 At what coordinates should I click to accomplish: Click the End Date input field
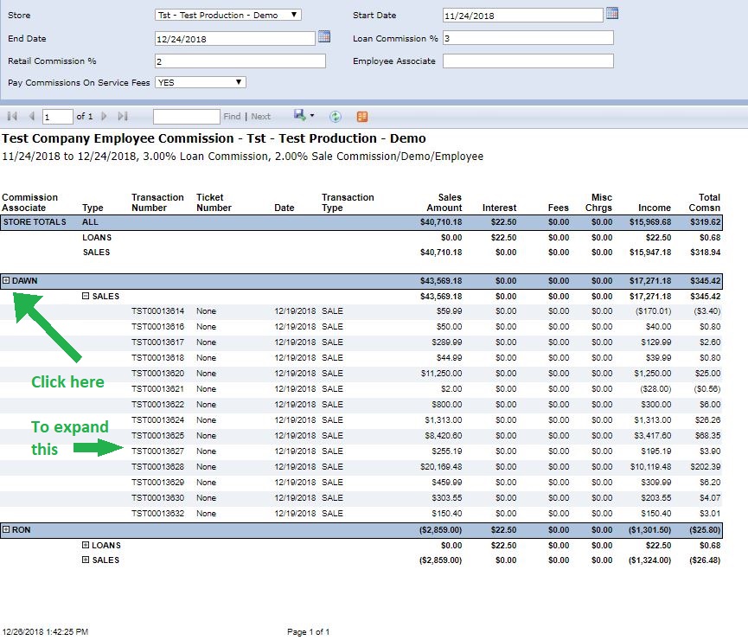(x=235, y=39)
